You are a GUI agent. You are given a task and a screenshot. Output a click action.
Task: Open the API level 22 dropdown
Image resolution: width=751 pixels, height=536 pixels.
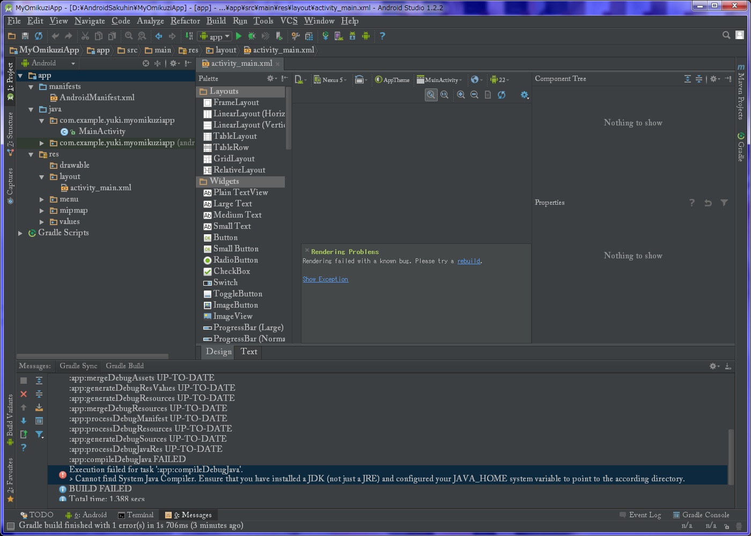(500, 80)
